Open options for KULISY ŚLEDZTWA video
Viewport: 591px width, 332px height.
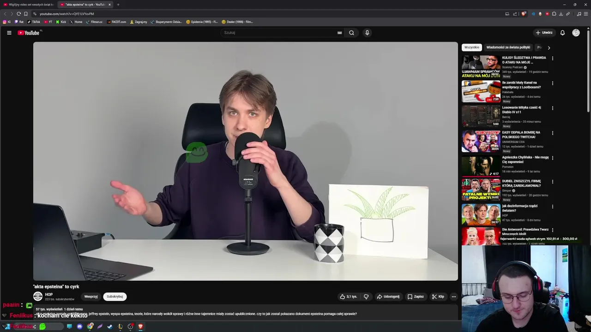pos(552,59)
